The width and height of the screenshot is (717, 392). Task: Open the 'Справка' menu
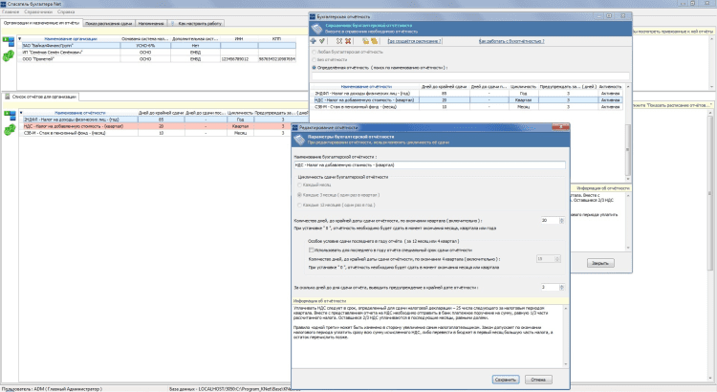click(66, 11)
